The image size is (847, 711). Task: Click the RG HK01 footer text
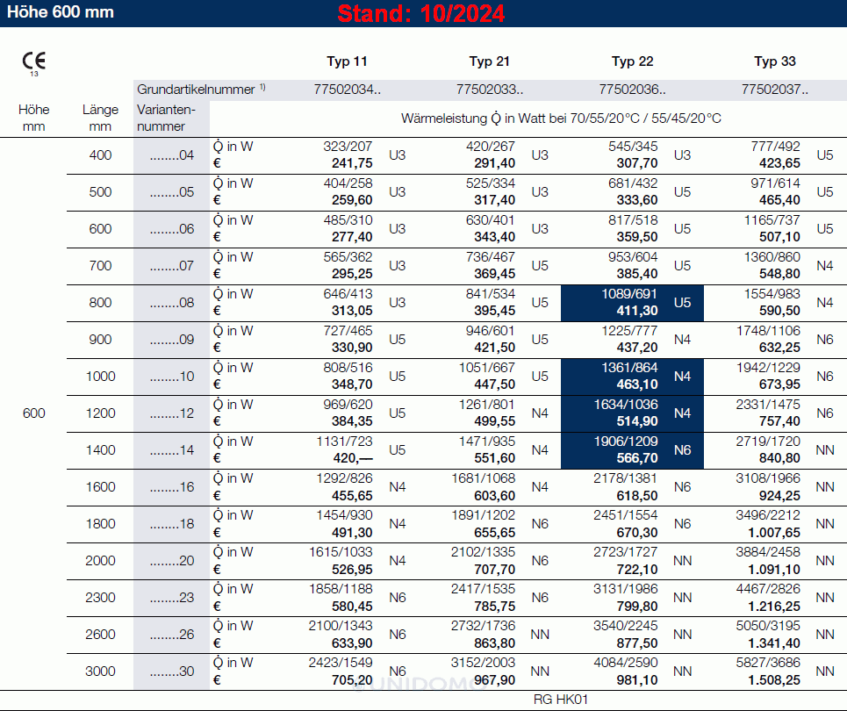[560, 700]
